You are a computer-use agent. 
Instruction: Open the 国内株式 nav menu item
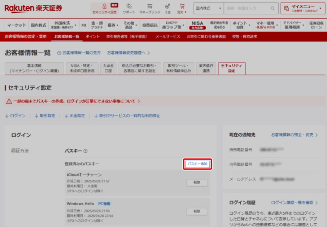pos(38,25)
